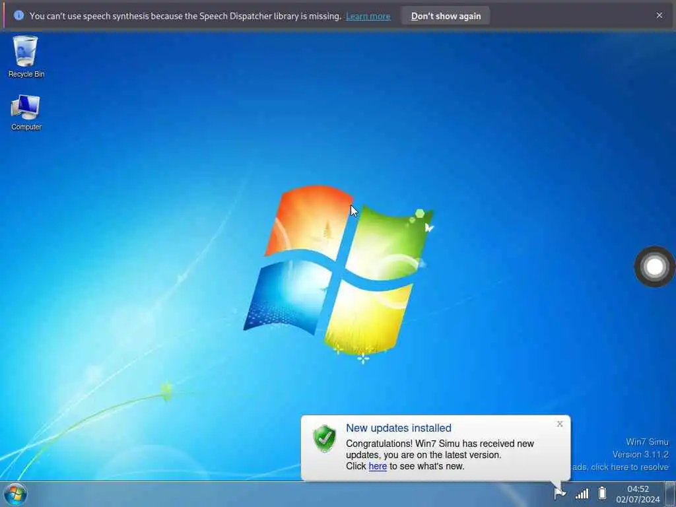Image resolution: width=676 pixels, height=507 pixels.
Task: Click the 'ads, click here to resolve' text
Action: click(621, 467)
